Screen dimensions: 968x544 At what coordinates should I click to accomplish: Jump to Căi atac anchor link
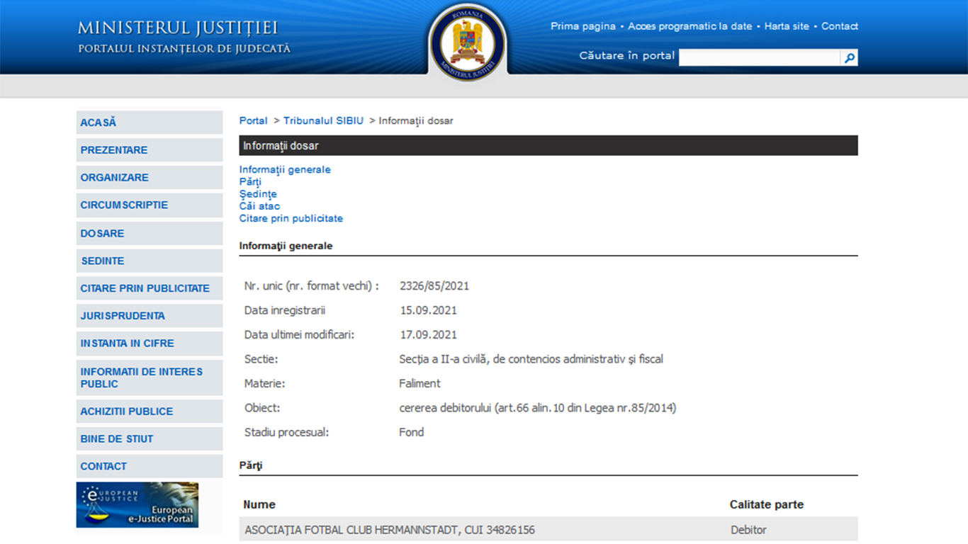pyautogui.click(x=259, y=206)
